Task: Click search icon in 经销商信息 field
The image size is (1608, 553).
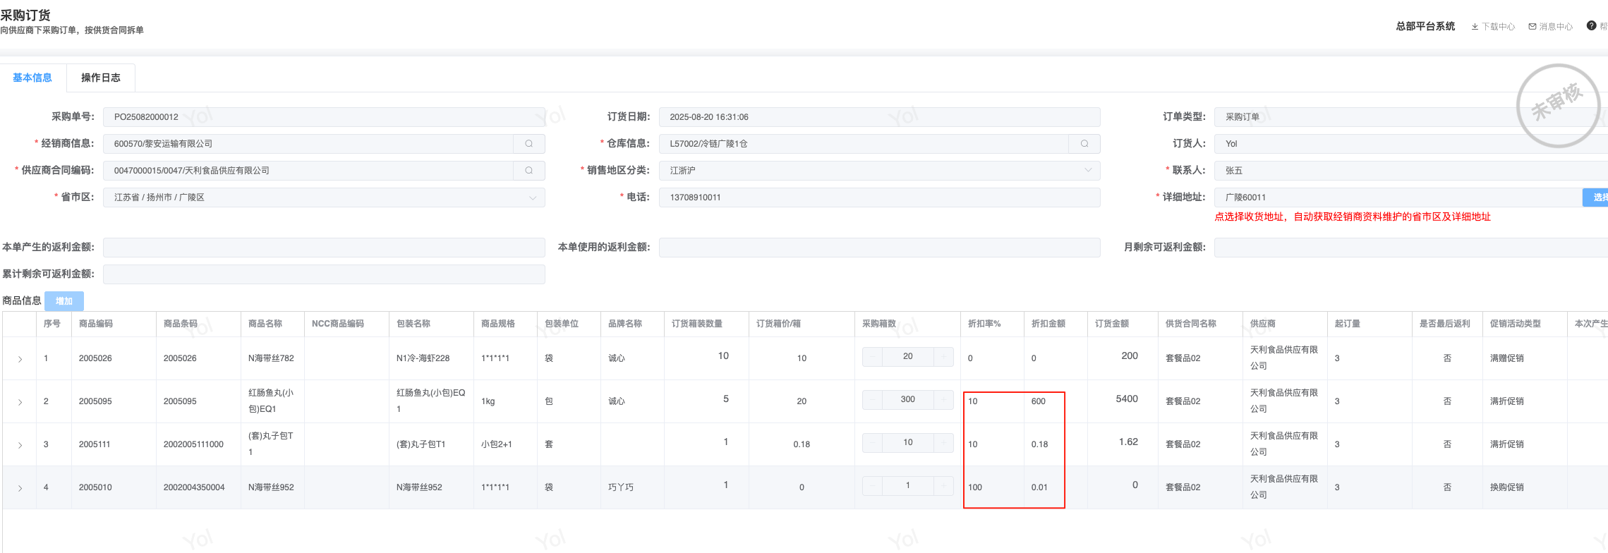Action: [528, 144]
